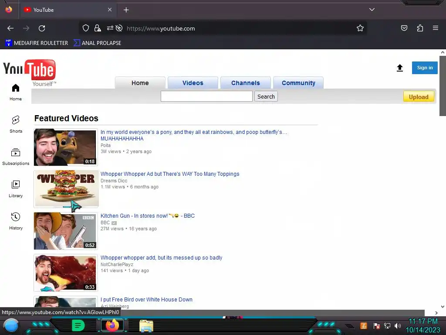Viewport: 446px width, 335px height.
Task: Bookmark this page with the star icon
Action: (x=360, y=28)
